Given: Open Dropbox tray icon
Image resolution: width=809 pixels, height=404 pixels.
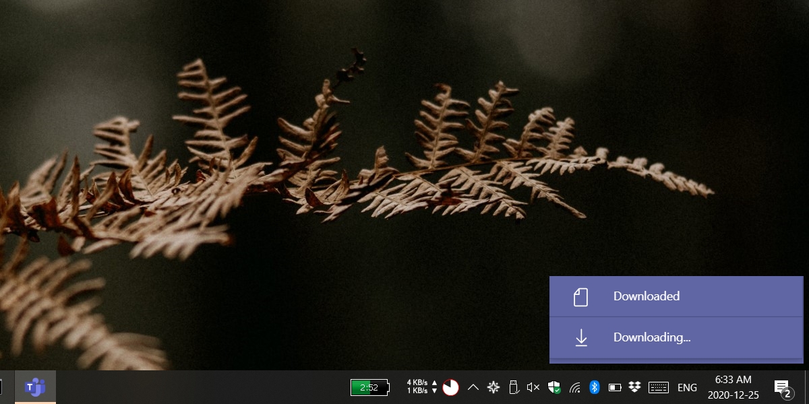Looking at the screenshot, I should pyautogui.click(x=634, y=387).
